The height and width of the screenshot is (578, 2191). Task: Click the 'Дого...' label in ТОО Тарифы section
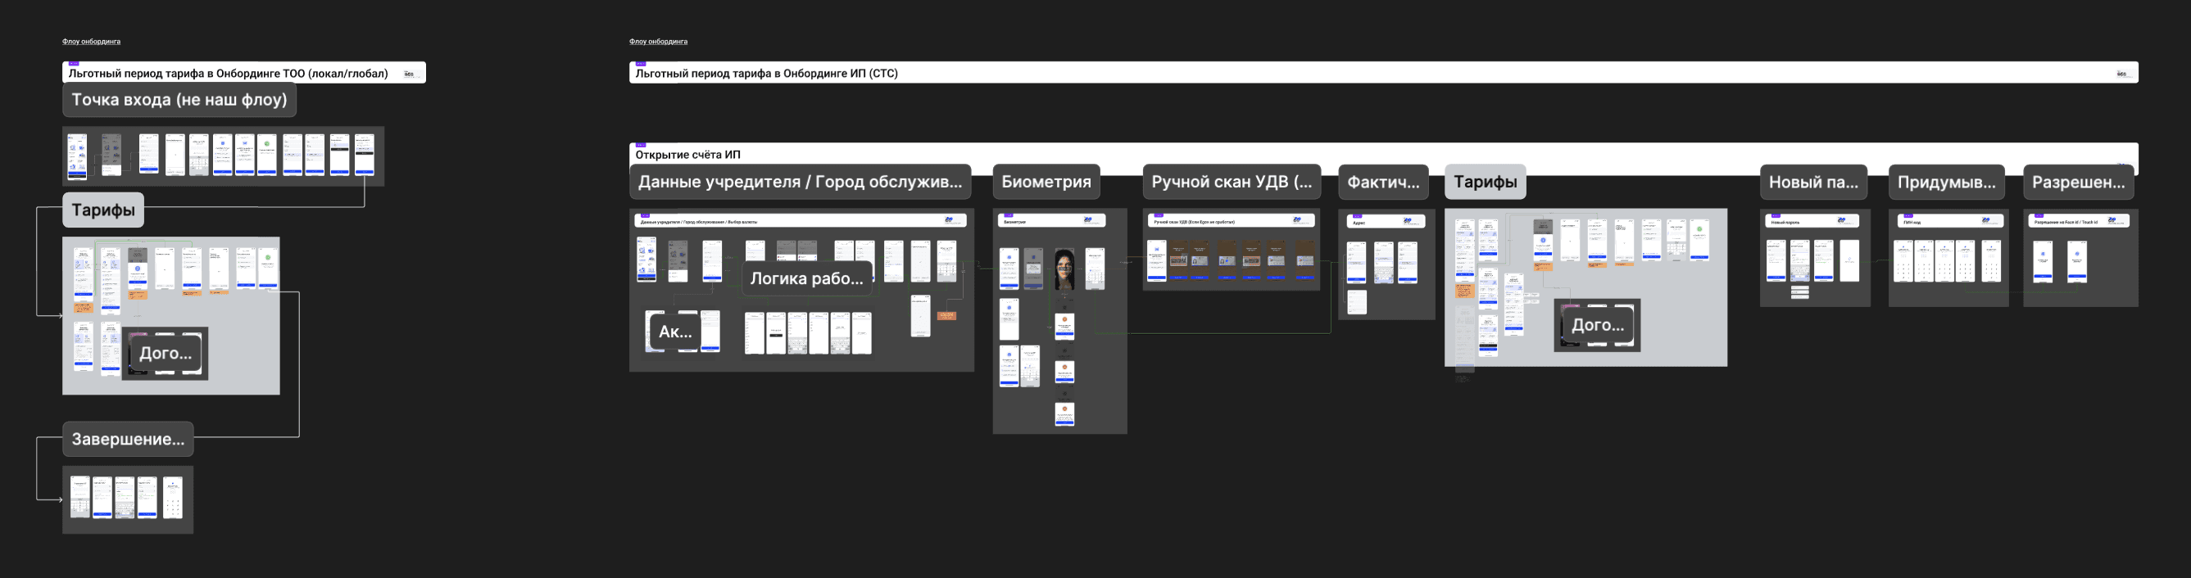165,353
